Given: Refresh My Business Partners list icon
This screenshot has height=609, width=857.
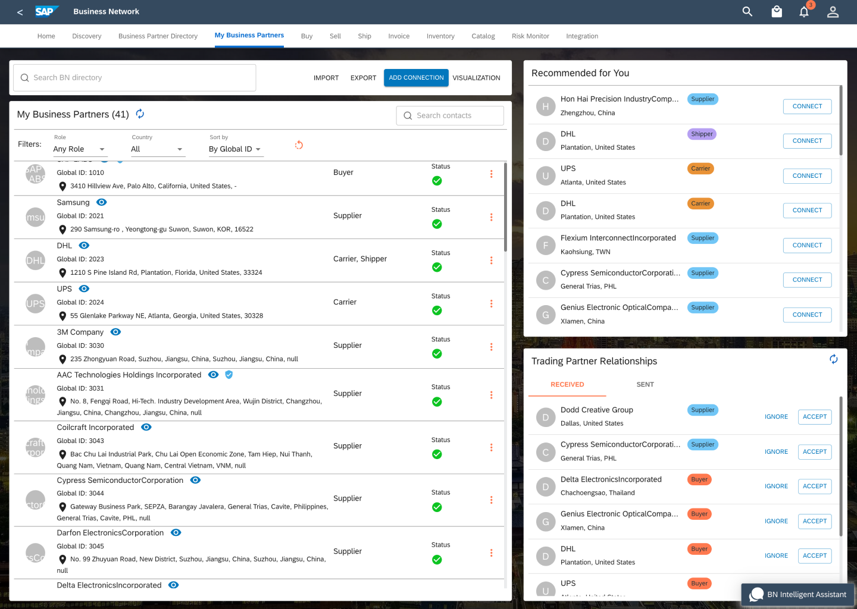Looking at the screenshot, I should click(140, 114).
